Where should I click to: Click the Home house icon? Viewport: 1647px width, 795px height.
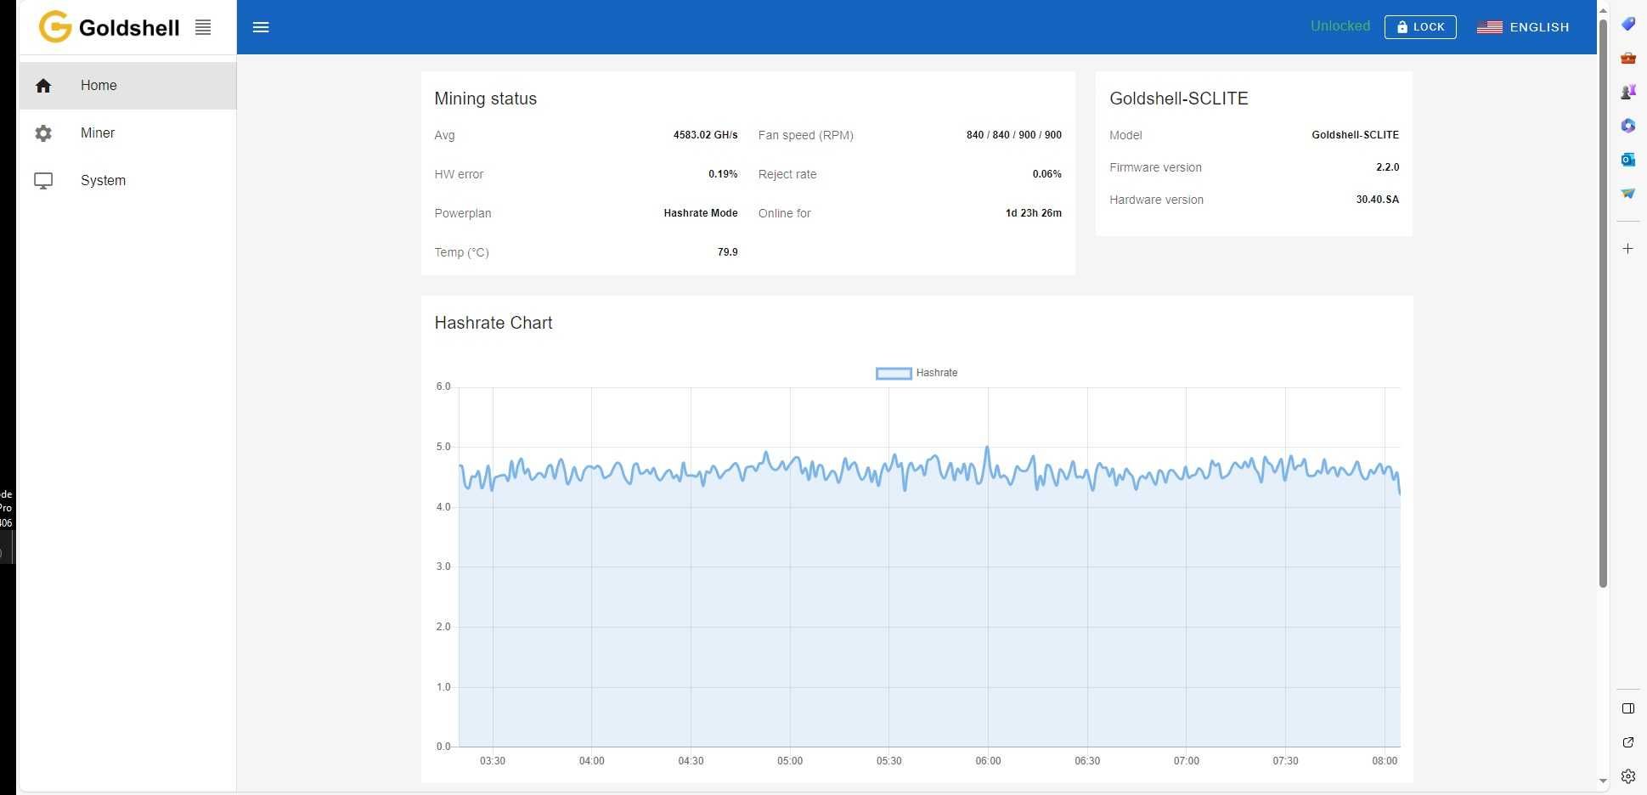tap(43, 85)
